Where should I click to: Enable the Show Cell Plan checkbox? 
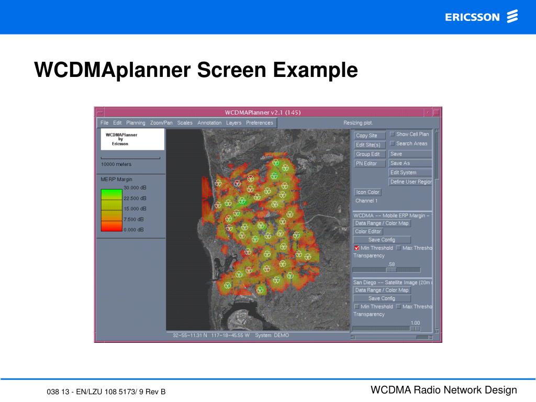pos(393,134)
